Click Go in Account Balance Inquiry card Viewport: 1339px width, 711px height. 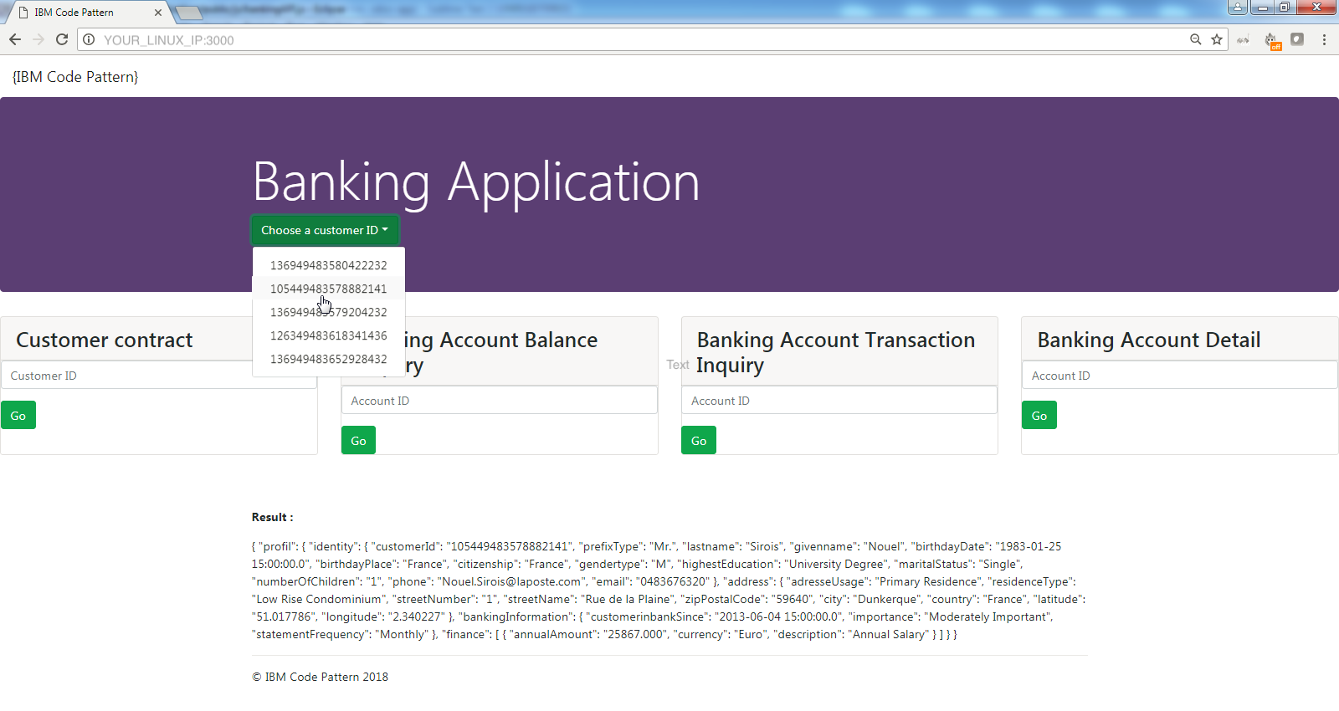(x=358, y=441)
